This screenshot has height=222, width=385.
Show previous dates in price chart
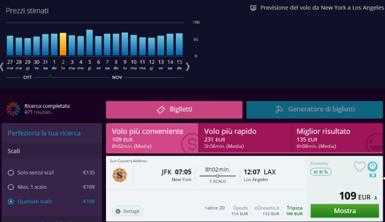tap(2, 66)
